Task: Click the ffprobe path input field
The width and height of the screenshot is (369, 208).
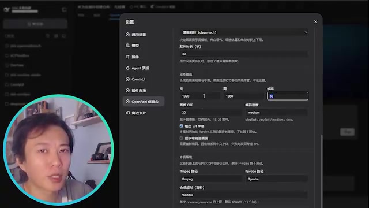Action: 276,179
